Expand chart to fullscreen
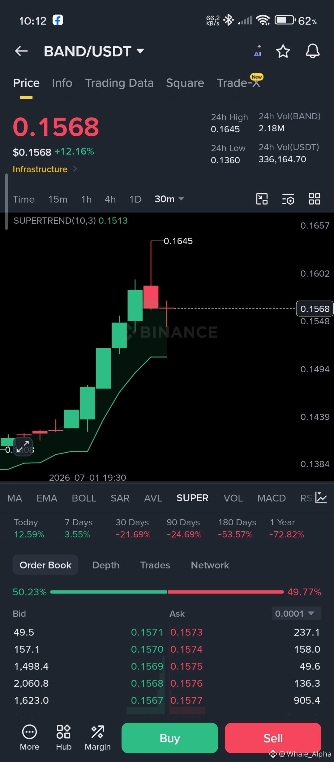 [23, 446]
